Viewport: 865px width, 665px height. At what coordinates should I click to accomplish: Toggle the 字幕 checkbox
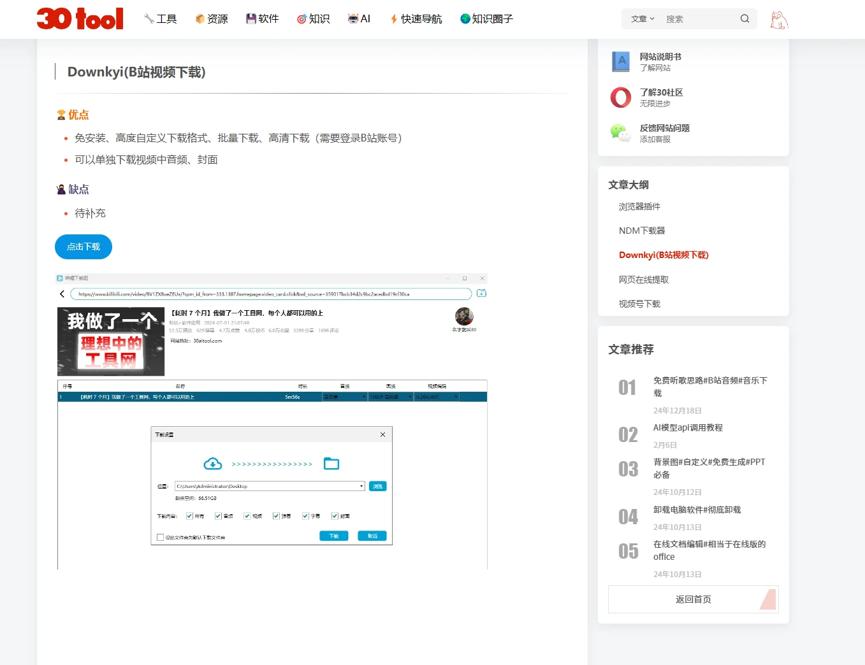tap(305, 516)
